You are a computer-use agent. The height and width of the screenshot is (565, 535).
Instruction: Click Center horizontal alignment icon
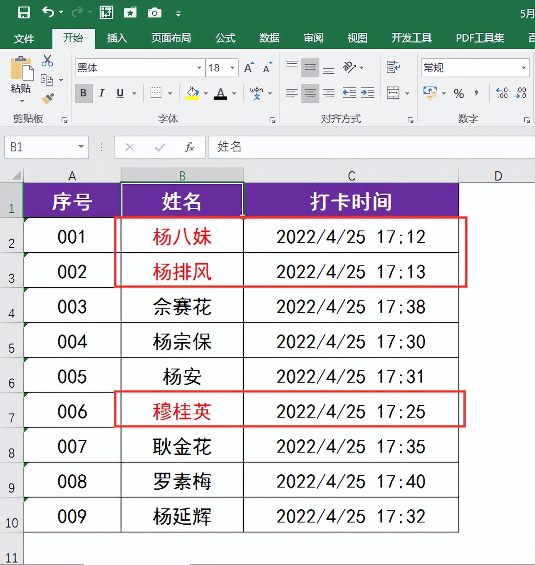(x=310, y=93)
